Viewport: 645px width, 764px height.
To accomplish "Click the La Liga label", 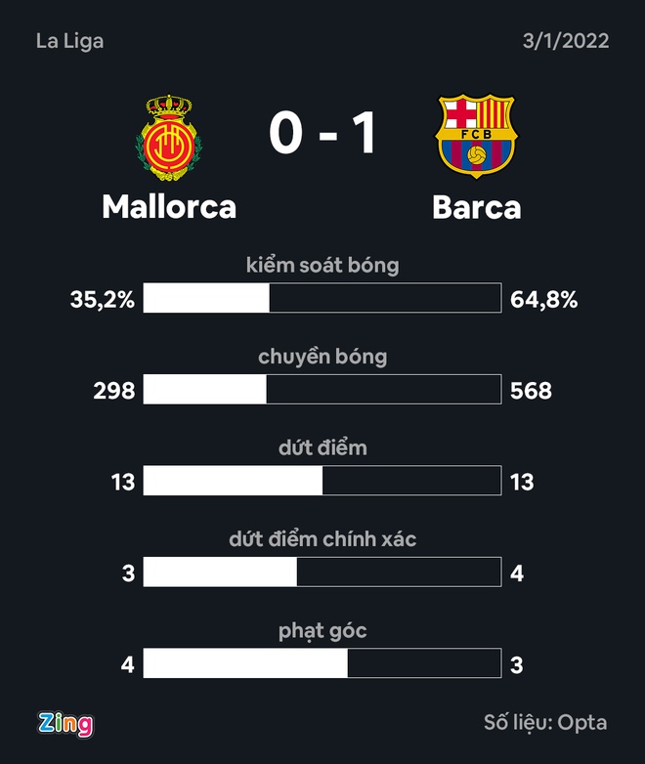I will [x=69, y=41].
